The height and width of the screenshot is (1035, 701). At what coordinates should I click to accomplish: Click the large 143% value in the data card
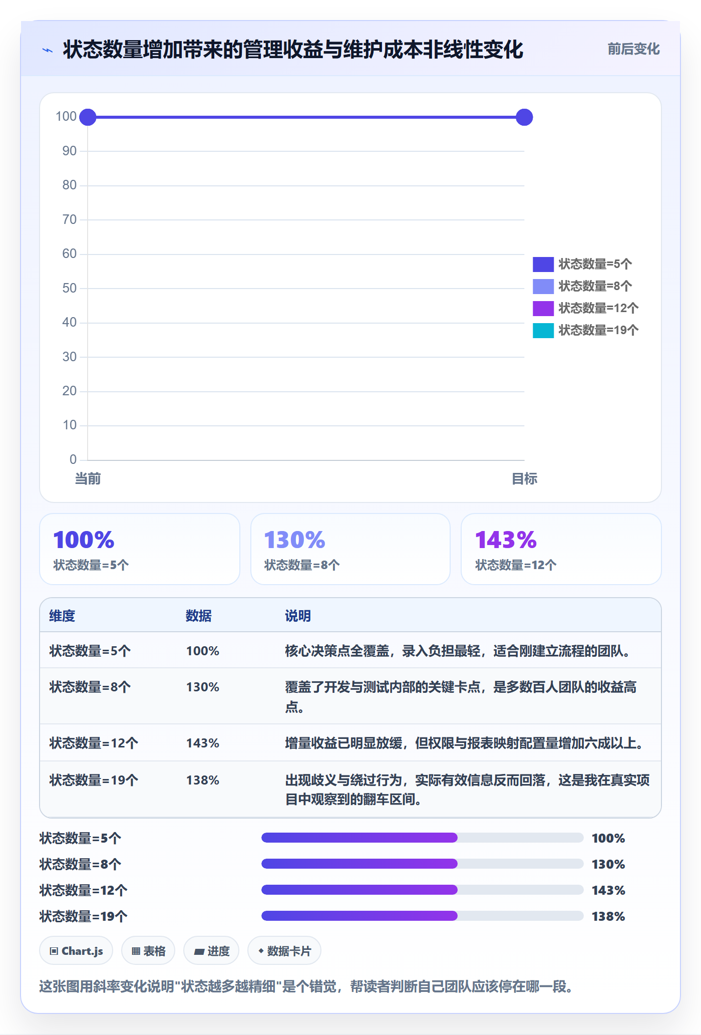pyautogui.click(x=506, y=540)
